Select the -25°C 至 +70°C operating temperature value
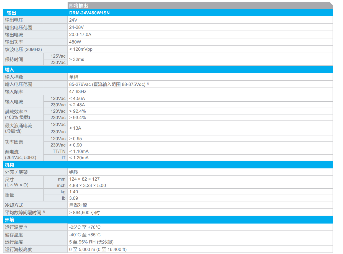The width and height of the screenshot is (343, 254). pos(85,227)
